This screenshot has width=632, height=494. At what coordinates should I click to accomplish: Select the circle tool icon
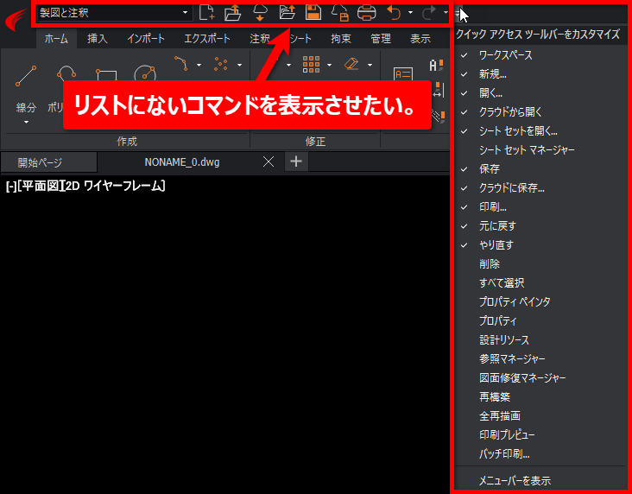coord(145,73)
